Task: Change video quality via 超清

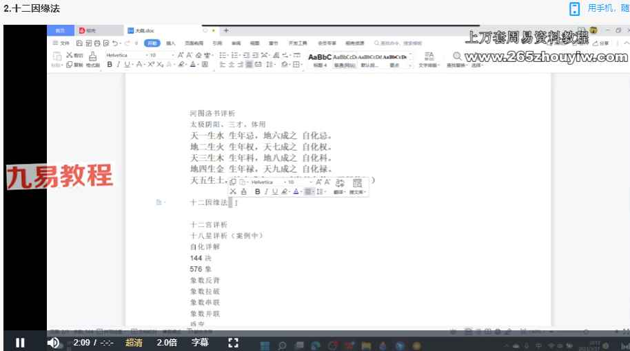Action: click(134, 342)
